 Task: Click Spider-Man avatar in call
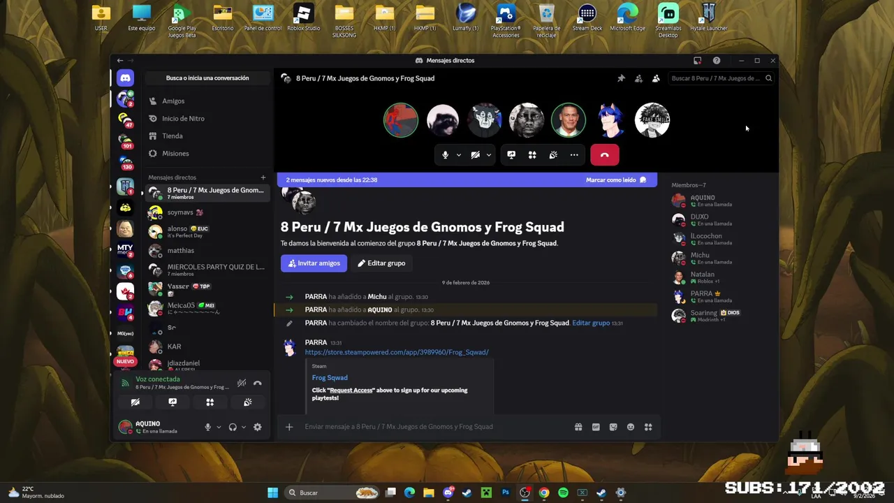401,120
